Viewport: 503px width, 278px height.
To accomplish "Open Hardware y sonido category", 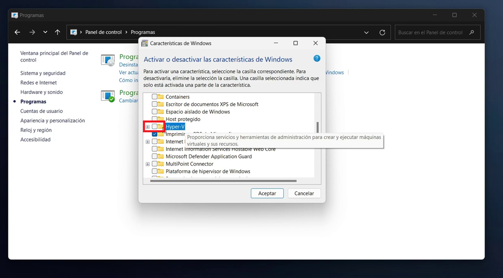I will pos(42,92).
